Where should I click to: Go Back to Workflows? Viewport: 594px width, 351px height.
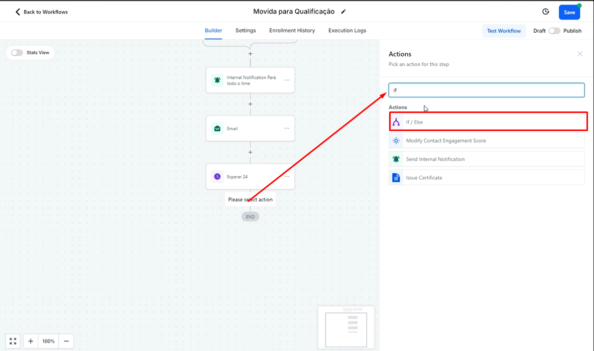(x=41, y=12)
